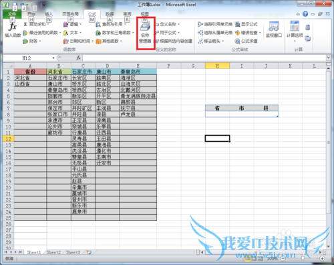This screenshot has width=334, height=265.
Task: Open Excel Help question mark icon
Action: coord(305,14)
